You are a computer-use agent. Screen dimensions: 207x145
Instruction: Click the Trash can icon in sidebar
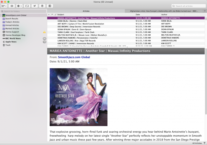(4, 45)
